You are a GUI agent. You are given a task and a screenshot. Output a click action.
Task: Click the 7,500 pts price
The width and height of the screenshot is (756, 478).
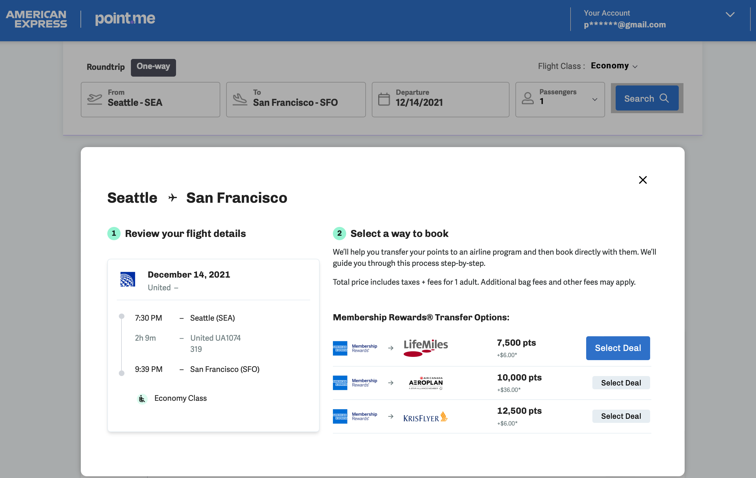click(x=516, y=343)
